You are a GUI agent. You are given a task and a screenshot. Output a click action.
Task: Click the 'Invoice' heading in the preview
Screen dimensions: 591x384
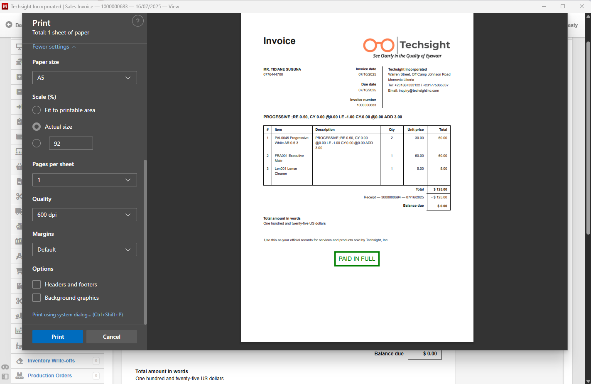[280, 41]
